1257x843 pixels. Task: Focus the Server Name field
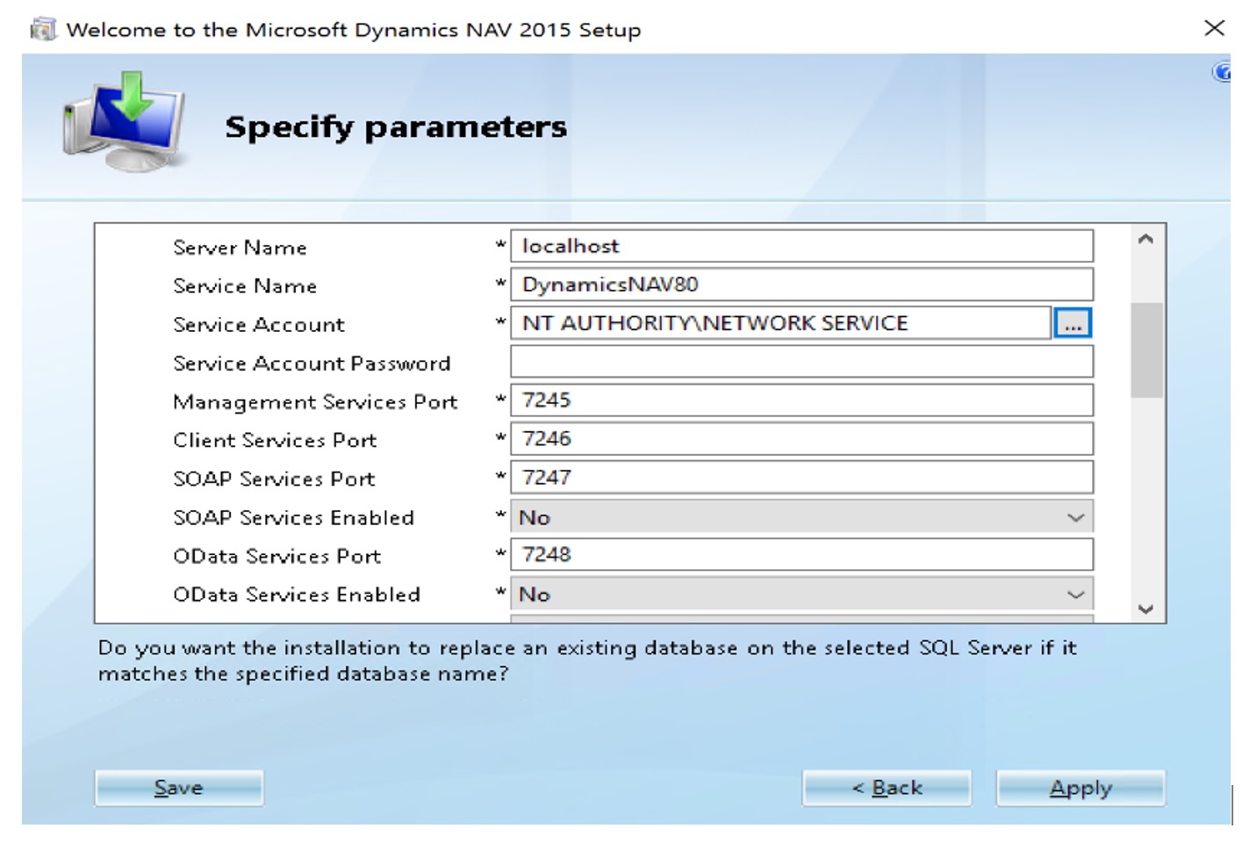click(801, 246)
